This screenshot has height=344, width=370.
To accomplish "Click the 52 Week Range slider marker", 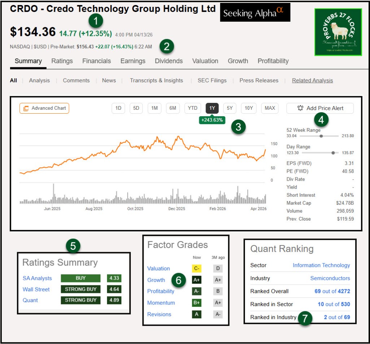I will tap(321, 136).
